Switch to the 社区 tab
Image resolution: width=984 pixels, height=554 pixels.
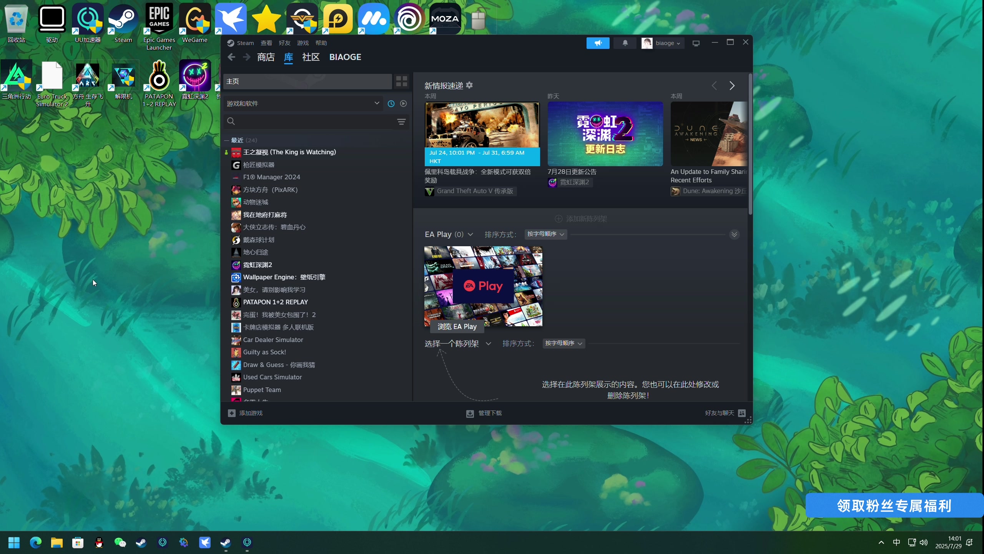click(x=311, y=57)
